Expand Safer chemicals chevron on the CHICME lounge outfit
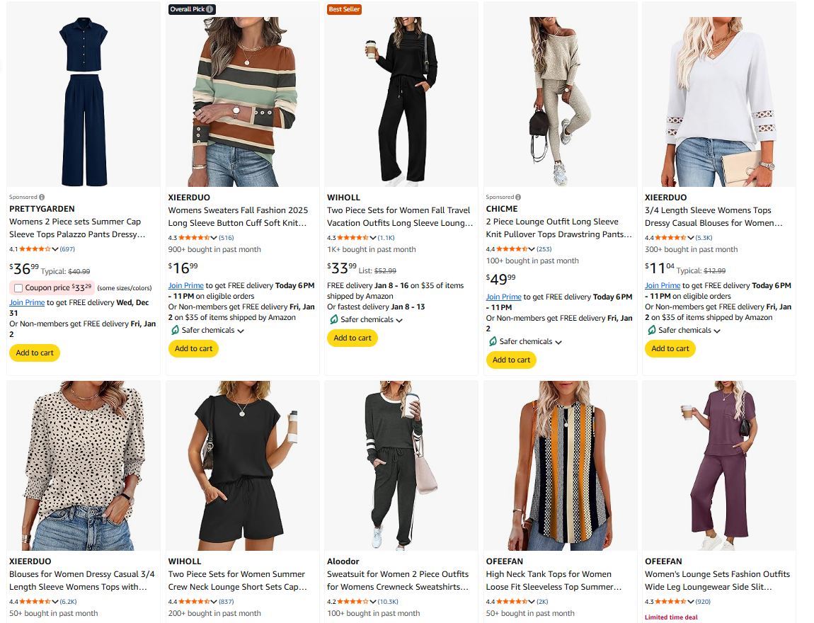This screenshot has width=814, height=623. click(x=558, y=342)
